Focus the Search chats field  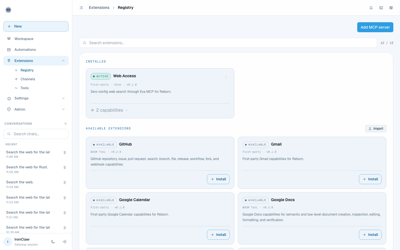point(36,134)
